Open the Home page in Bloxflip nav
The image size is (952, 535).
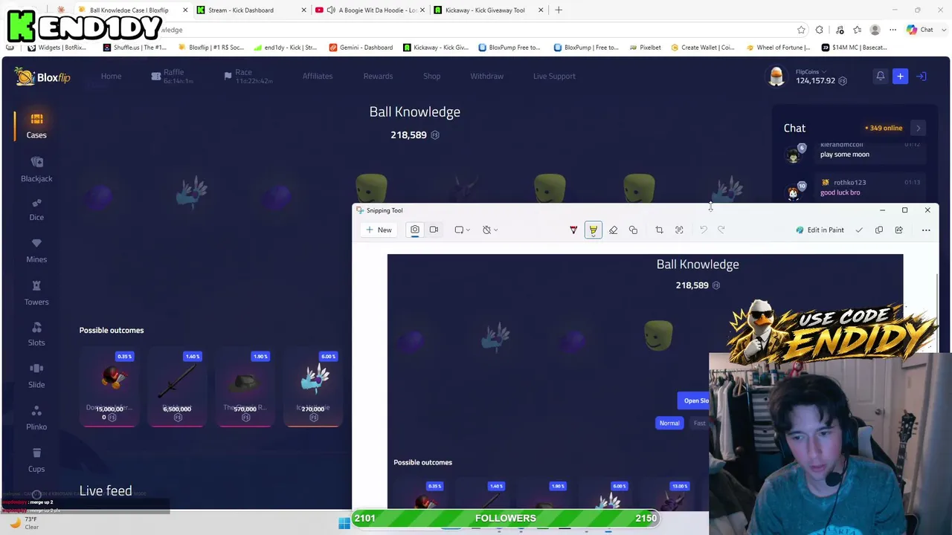pos(111,76)
